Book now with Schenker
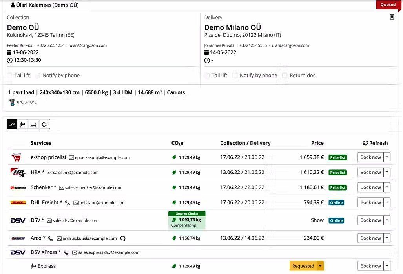The height and width of the screenshot is (274, 403). click(370, 187)
